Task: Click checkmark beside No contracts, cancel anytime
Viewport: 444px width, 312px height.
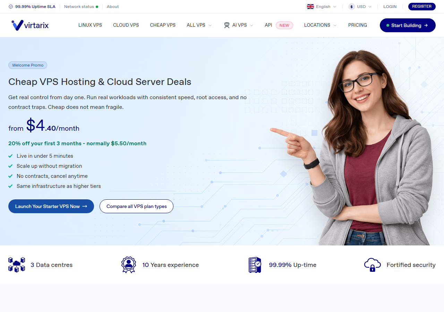Action: 10,176
